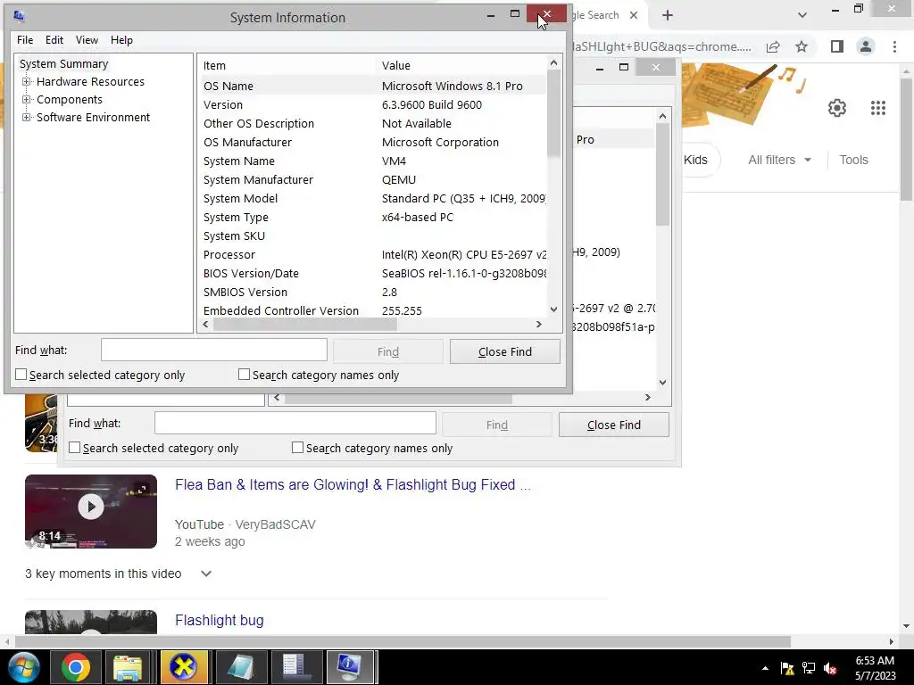This screenshot has height=685, width=914.
Task: Select the Processor row
Action: point(373,254)
